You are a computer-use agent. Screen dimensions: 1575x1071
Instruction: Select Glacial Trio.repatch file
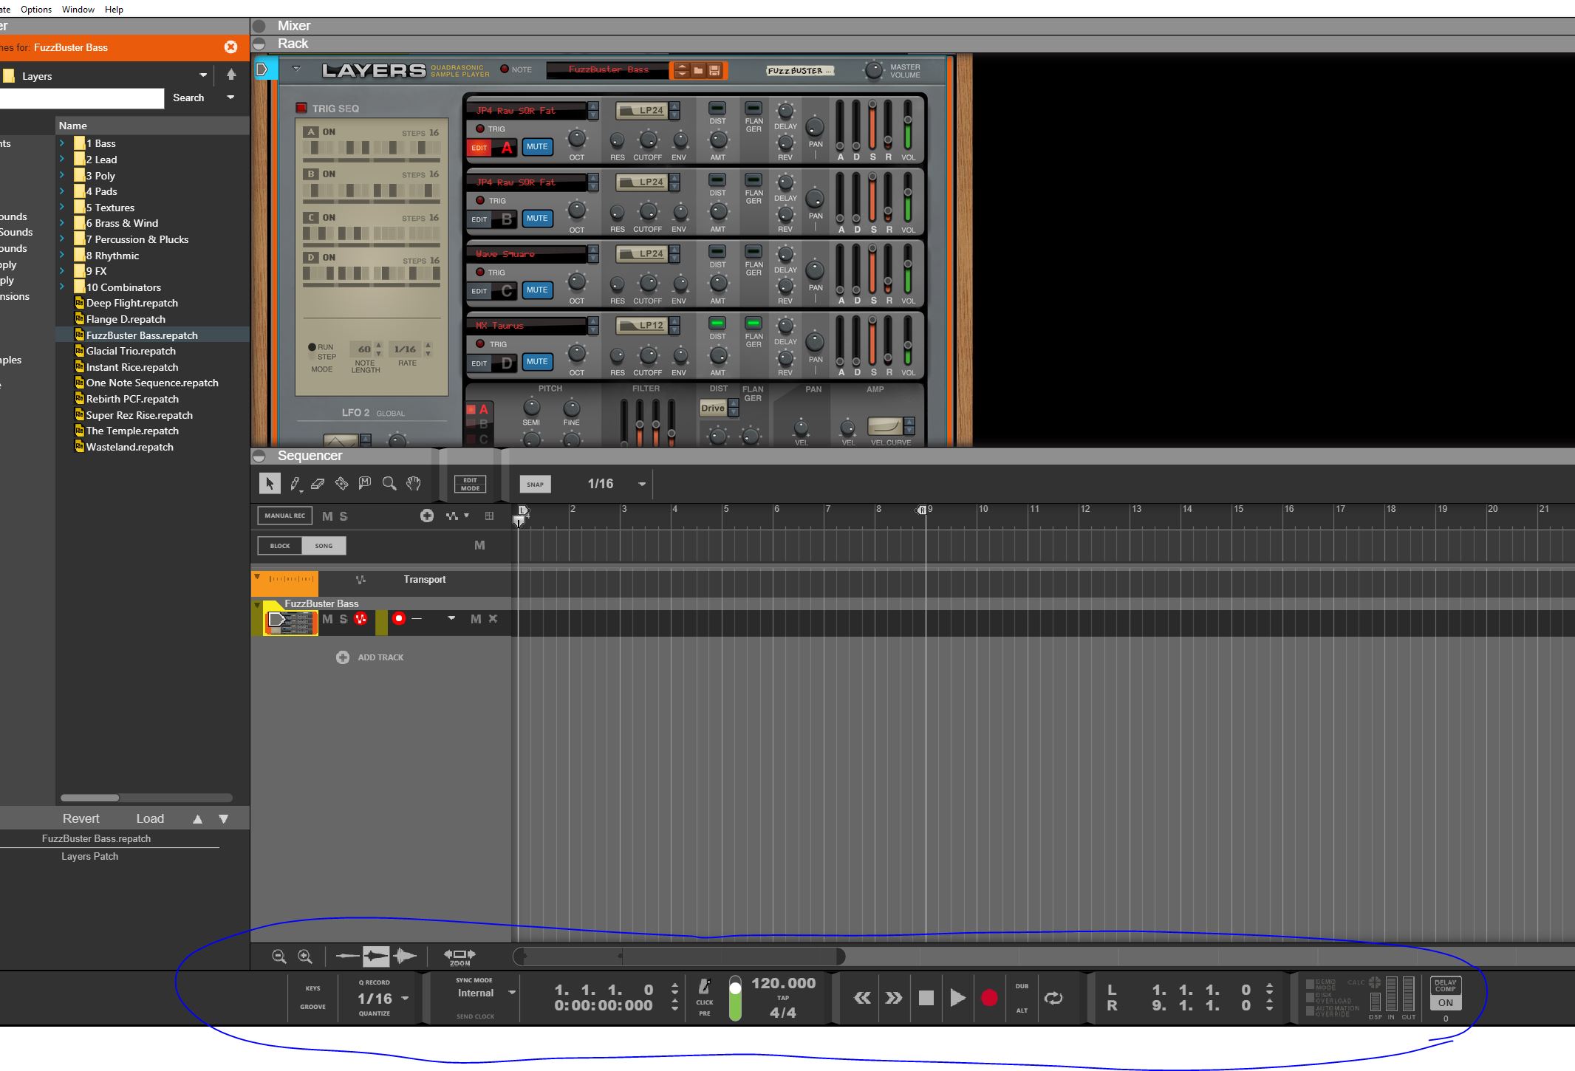(x=131, y=351)
